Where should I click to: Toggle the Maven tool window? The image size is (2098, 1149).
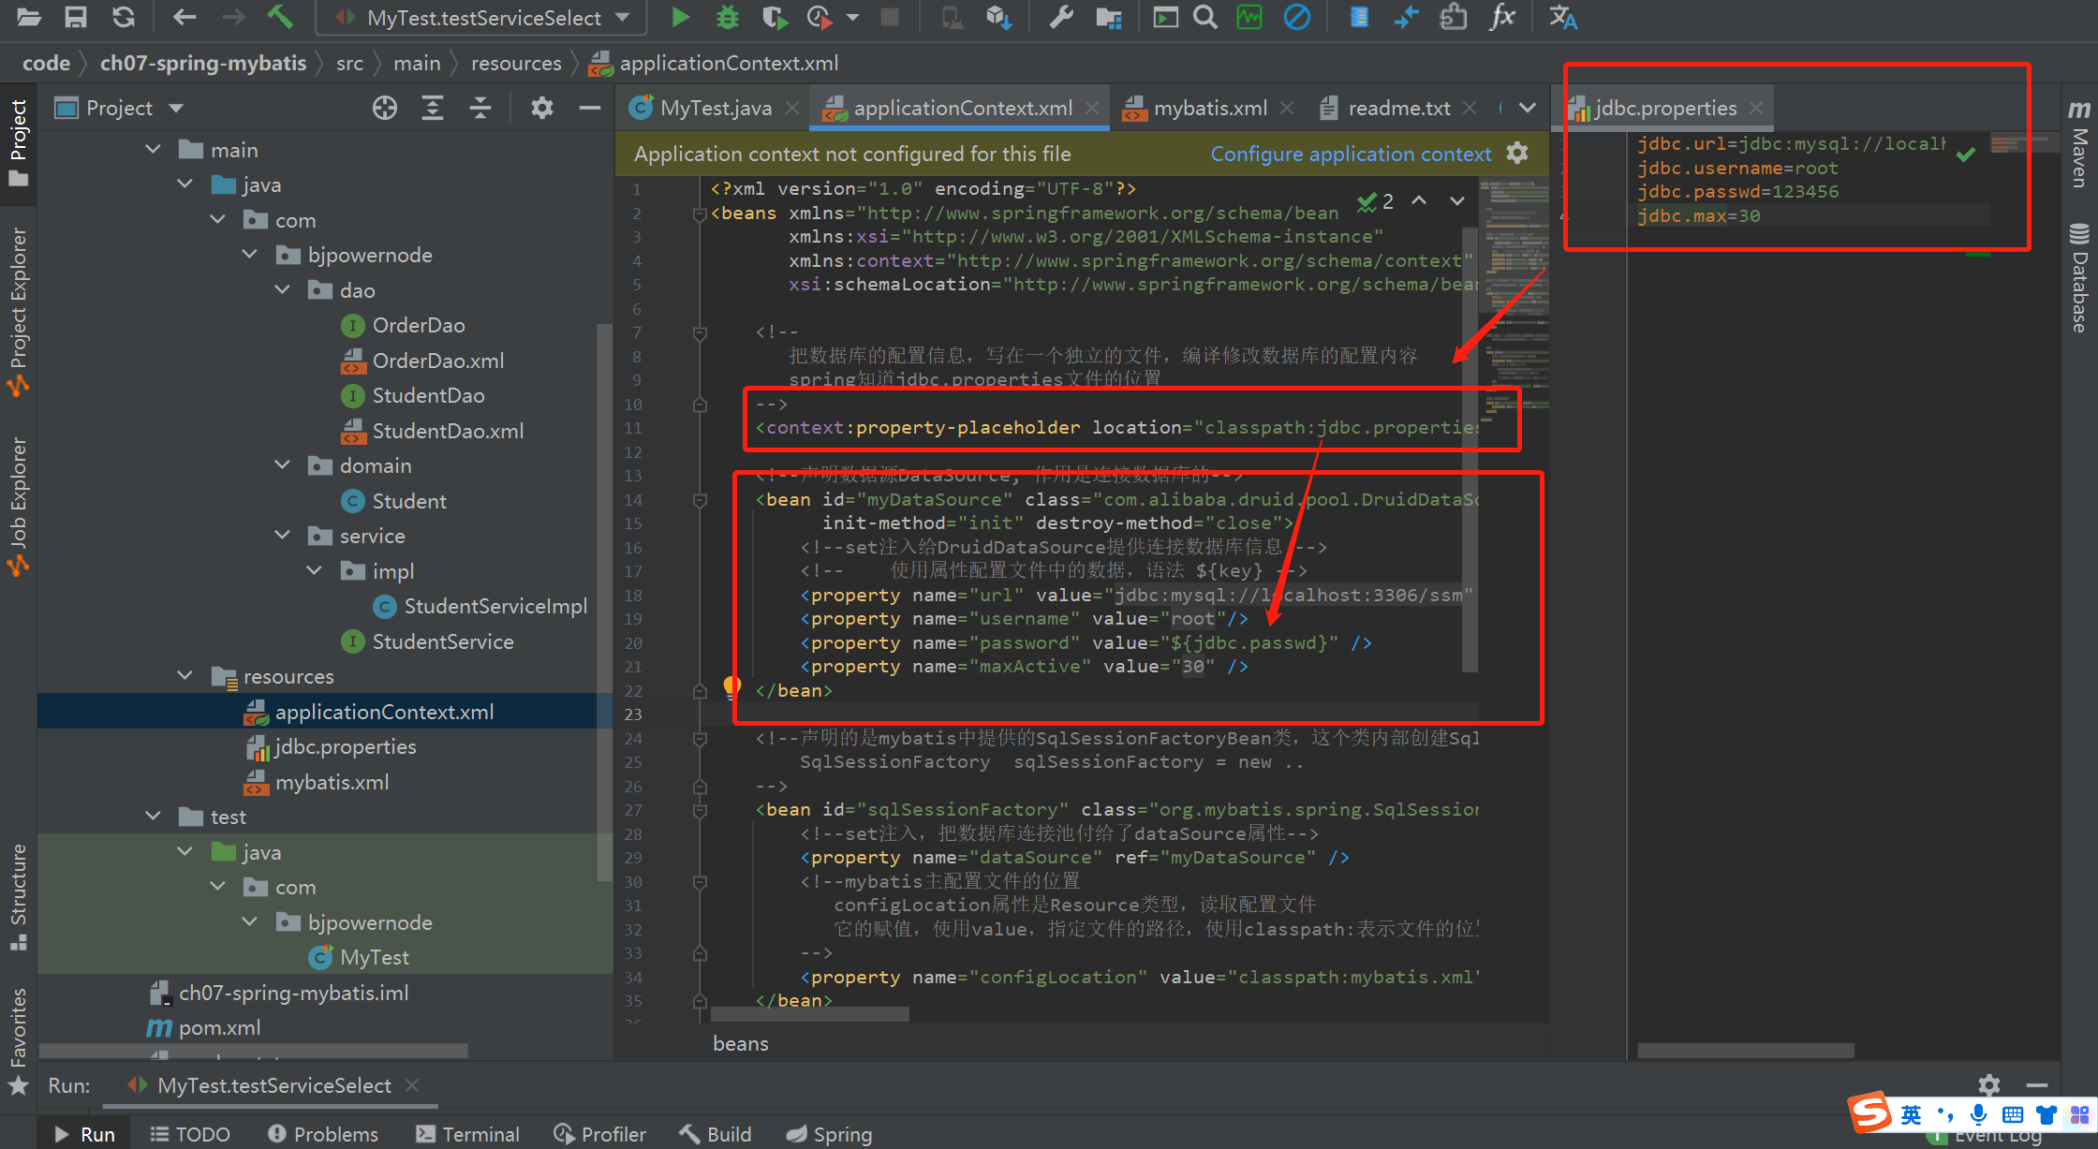2079,145
